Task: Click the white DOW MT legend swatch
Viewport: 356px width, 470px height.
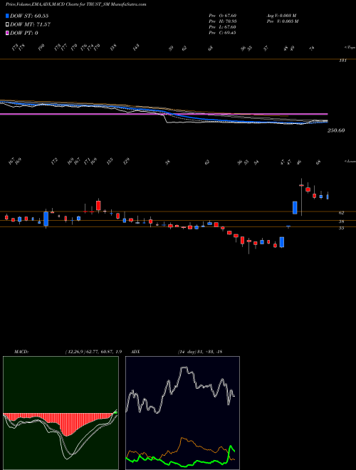Action: [7, 25]
